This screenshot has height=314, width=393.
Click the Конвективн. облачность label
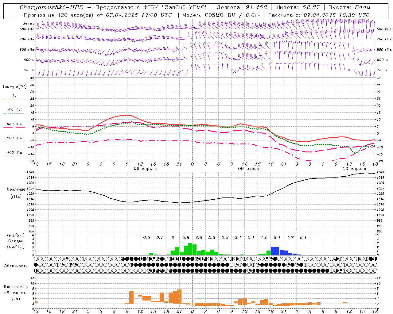(x=16, y=290)
